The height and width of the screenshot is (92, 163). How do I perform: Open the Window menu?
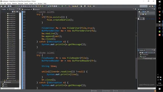(x=40, y=4)
